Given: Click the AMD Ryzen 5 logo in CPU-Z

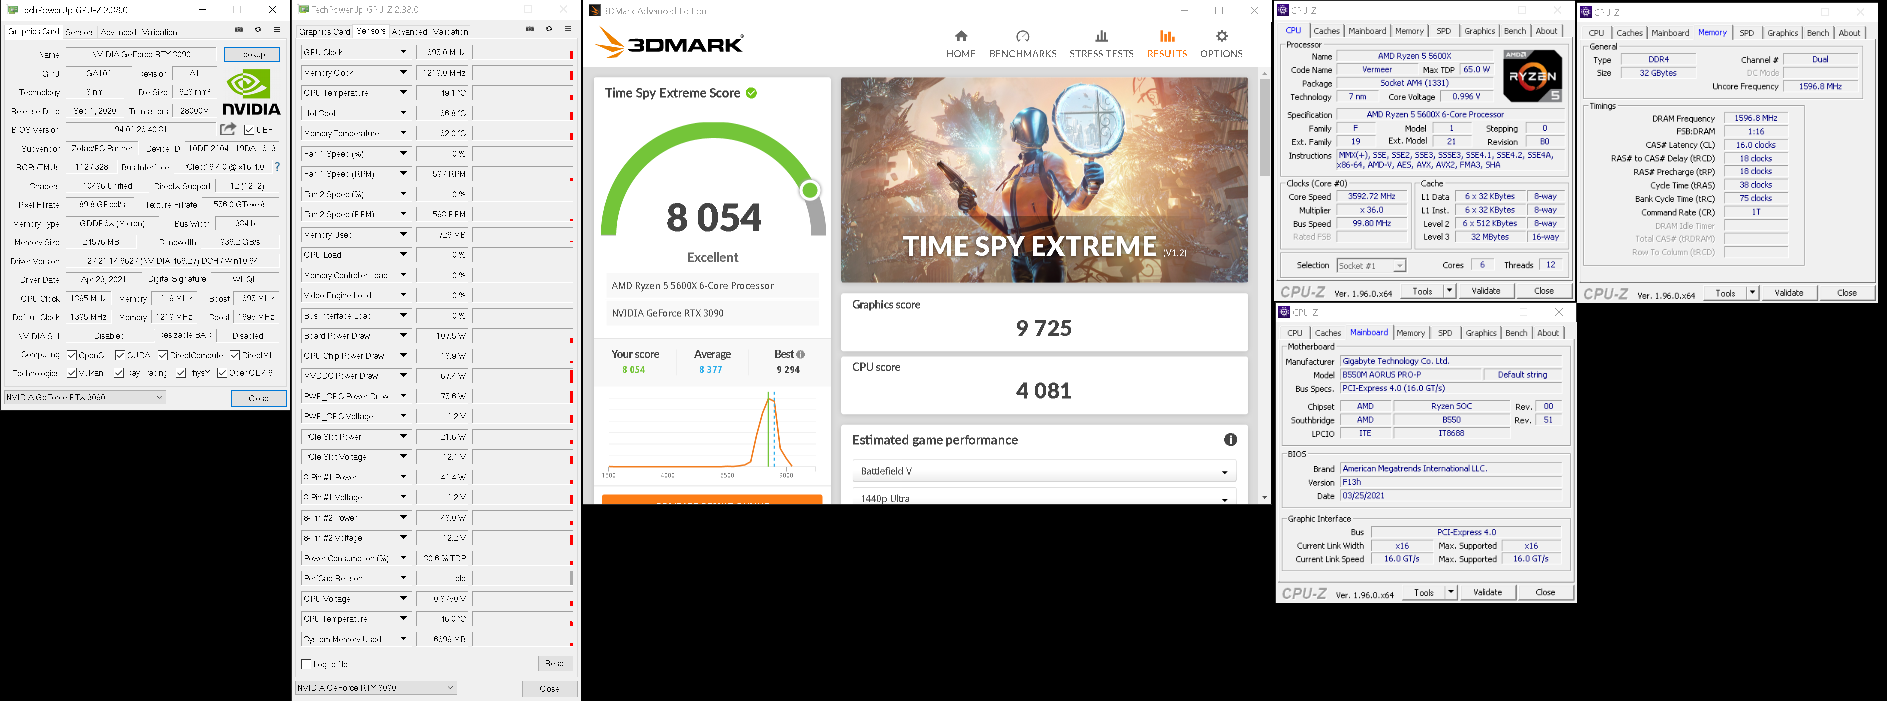Looking at the screenshot, I should pyautogui.click(x=1533, y=76).
